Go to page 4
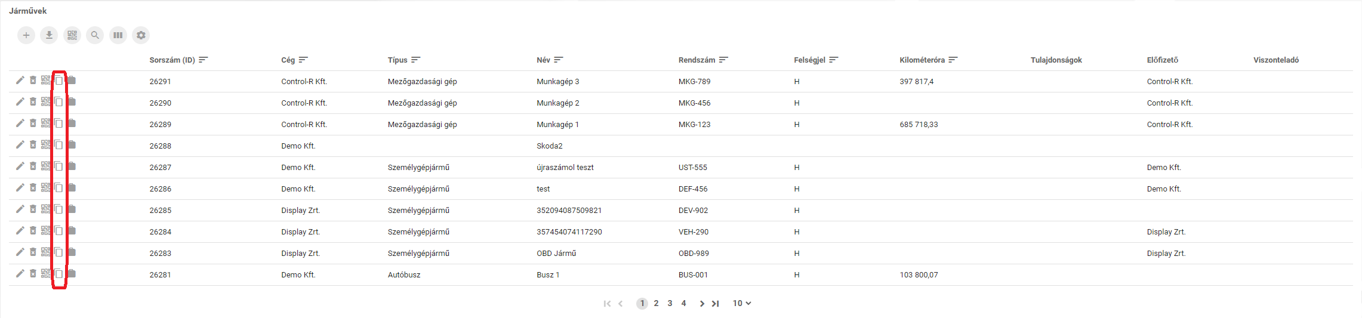1362x318 pixels. coord(683,303)
